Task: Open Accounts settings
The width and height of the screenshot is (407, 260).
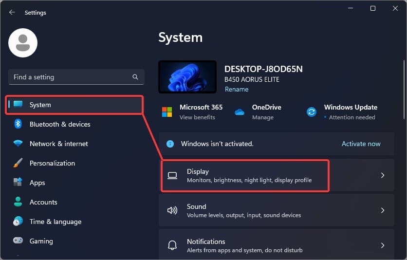Action: (75, 202)
